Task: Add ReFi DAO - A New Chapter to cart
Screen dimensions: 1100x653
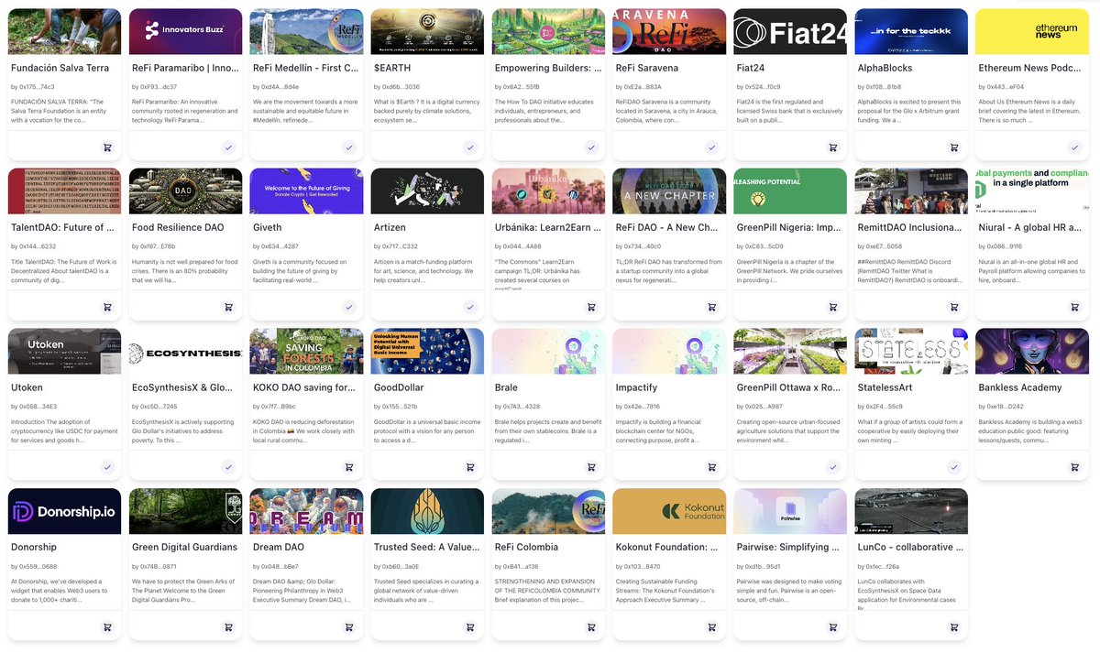Action: pyautogui.click(x=712, y=307)
